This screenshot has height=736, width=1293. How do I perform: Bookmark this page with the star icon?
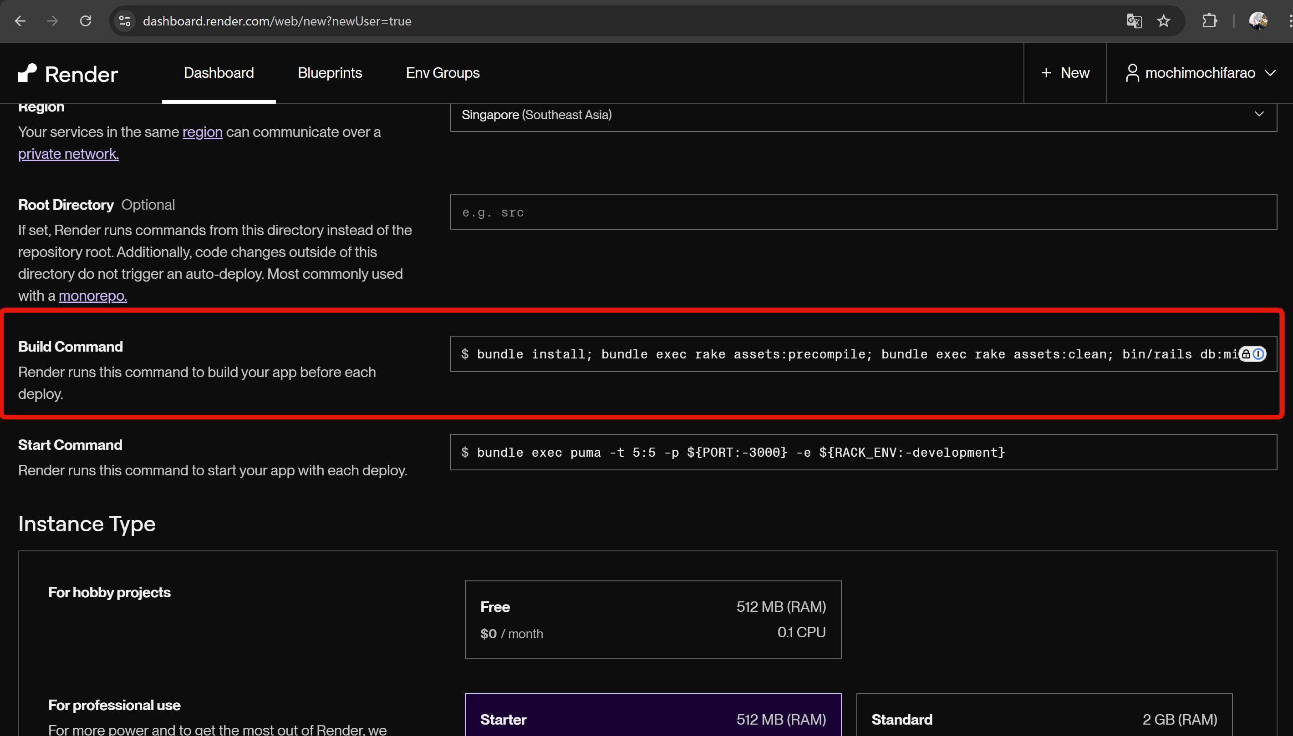click(x=1163, y=21)
